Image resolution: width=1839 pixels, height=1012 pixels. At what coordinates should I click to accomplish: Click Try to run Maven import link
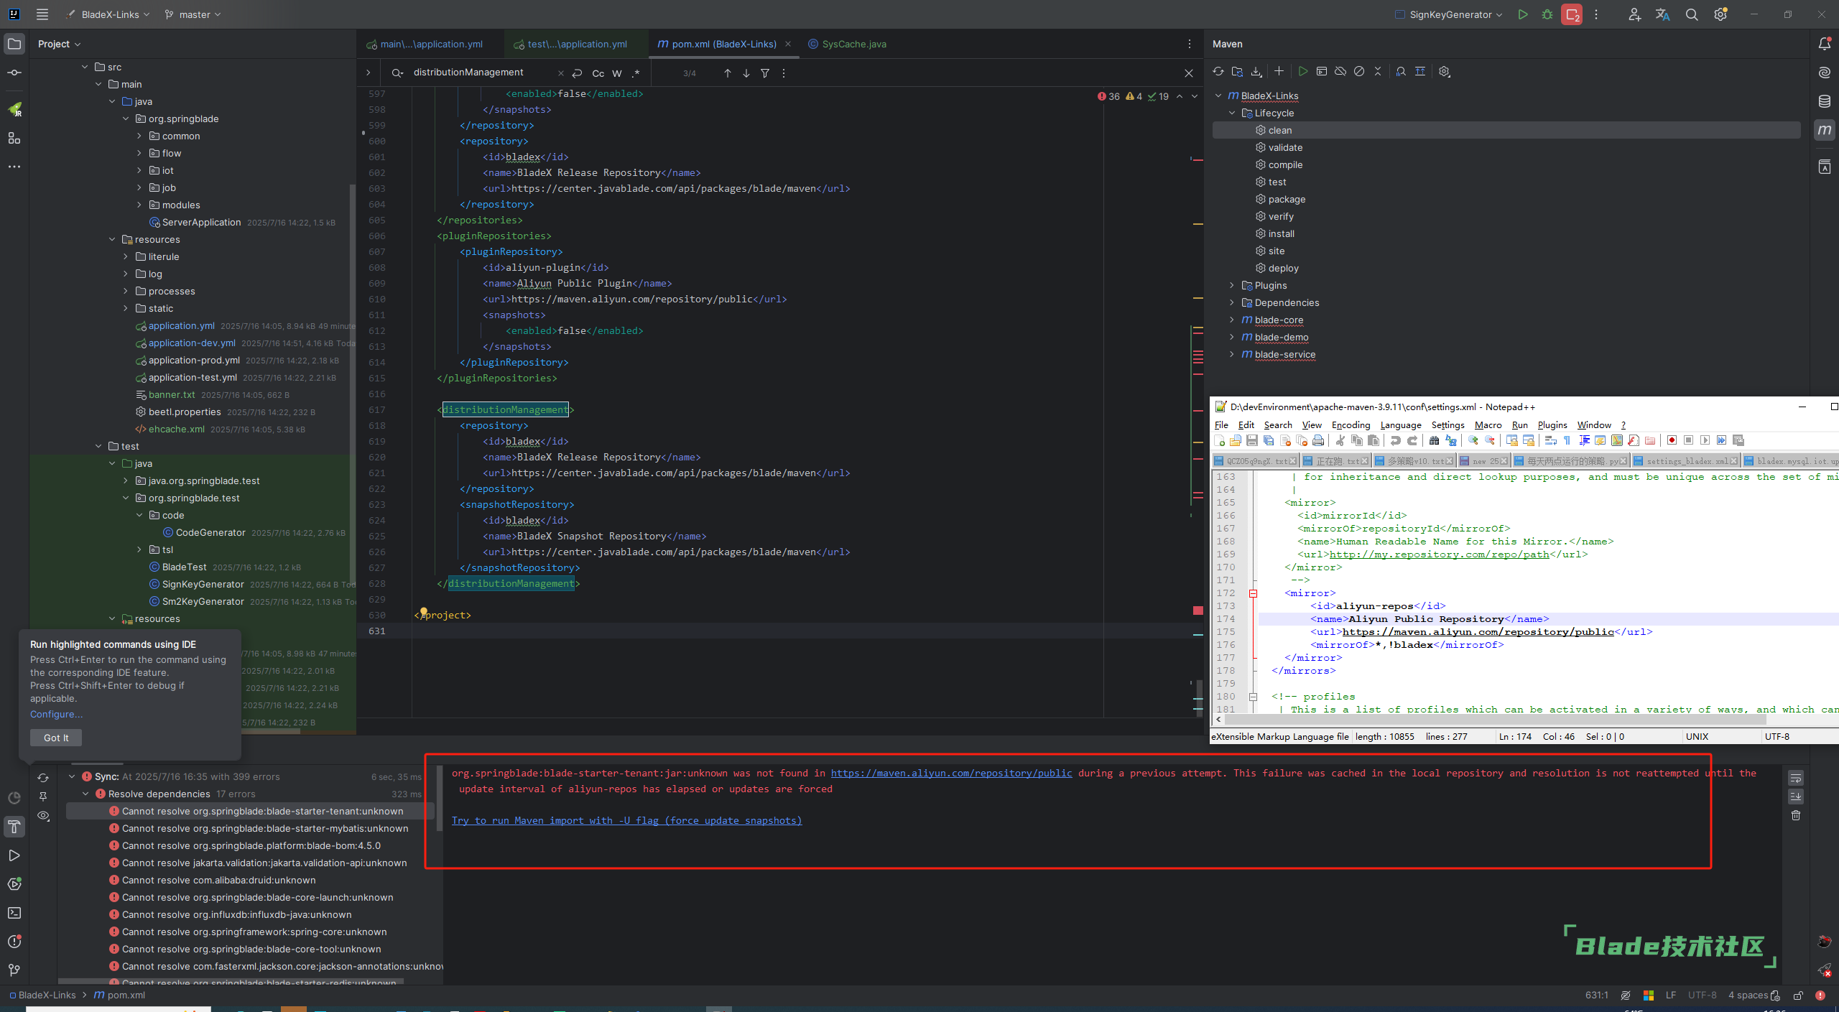(626, 820)
